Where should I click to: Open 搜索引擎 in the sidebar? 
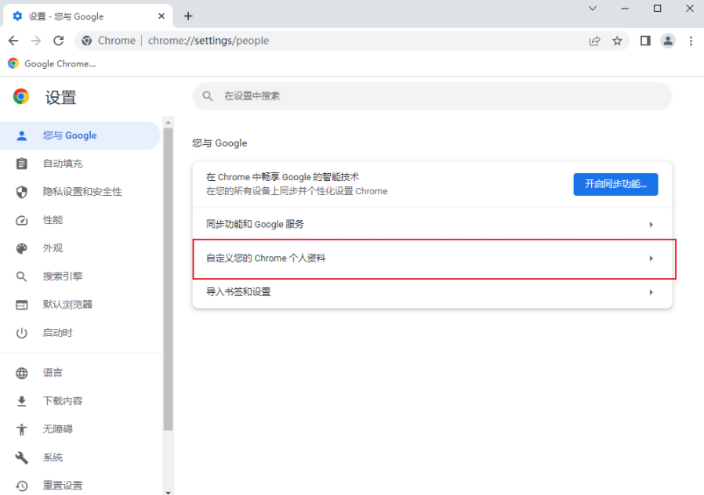coord(80,276)
